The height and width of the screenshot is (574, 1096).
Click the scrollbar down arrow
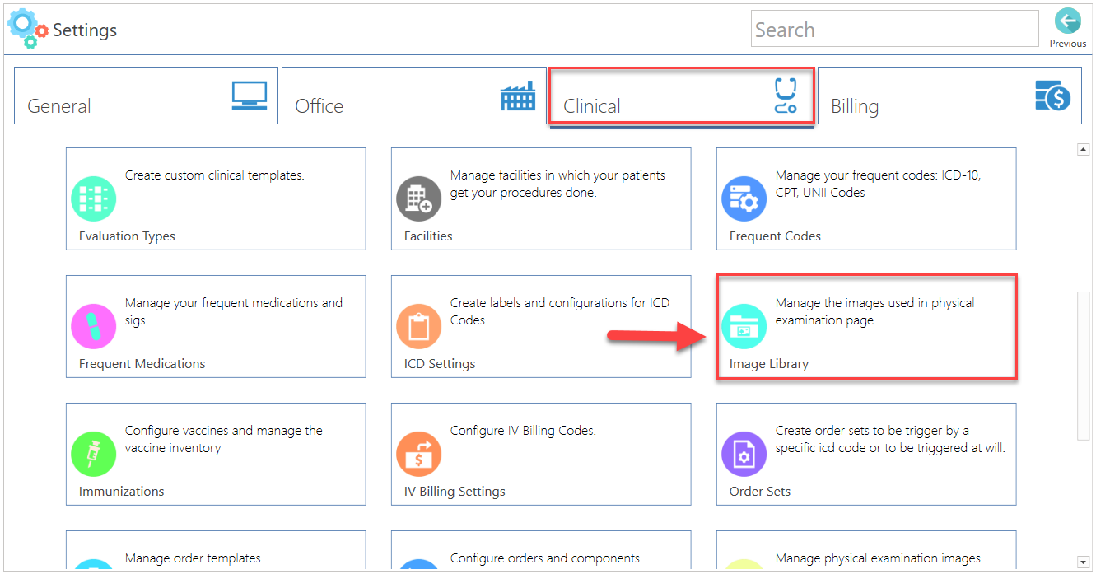[x=1084, y=562]
